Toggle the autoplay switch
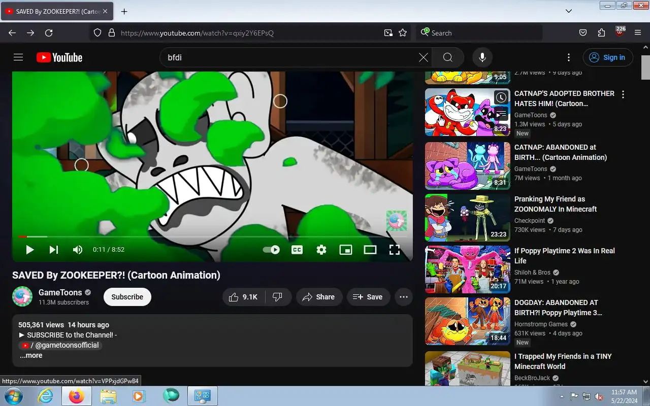Screen dimensions: 650x406 click(x=271, y=250)
